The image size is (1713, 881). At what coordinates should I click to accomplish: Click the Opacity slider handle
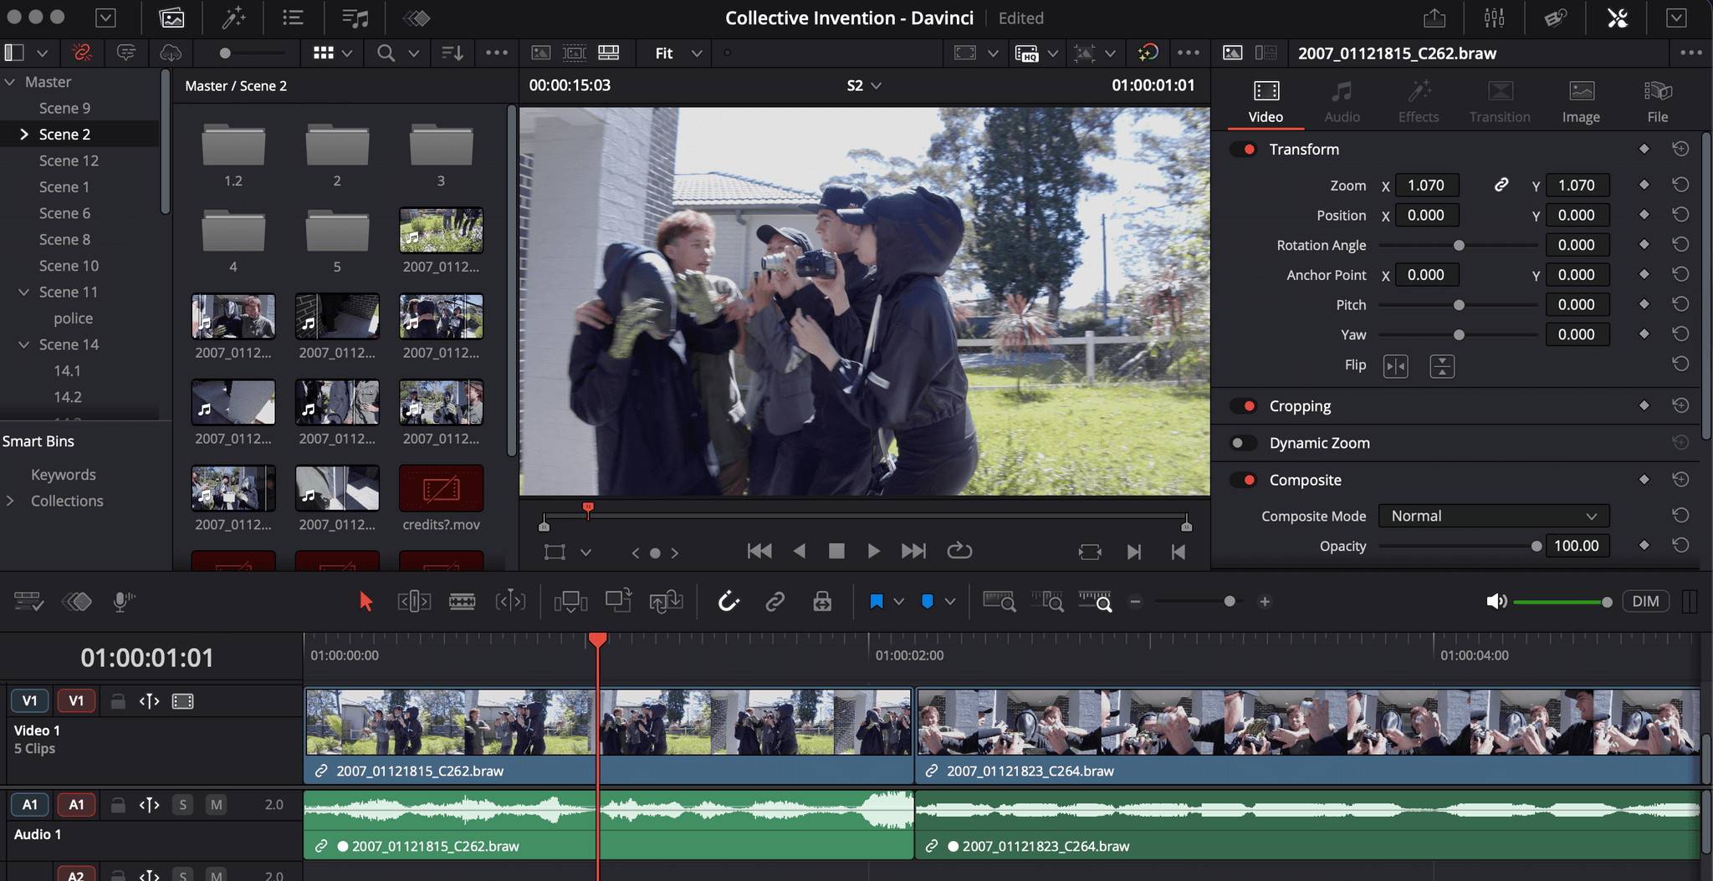(1536, 547)
